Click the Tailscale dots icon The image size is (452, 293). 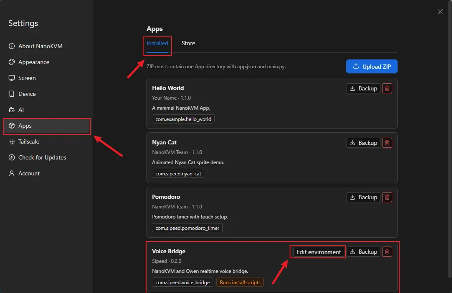tap(12, 142)
